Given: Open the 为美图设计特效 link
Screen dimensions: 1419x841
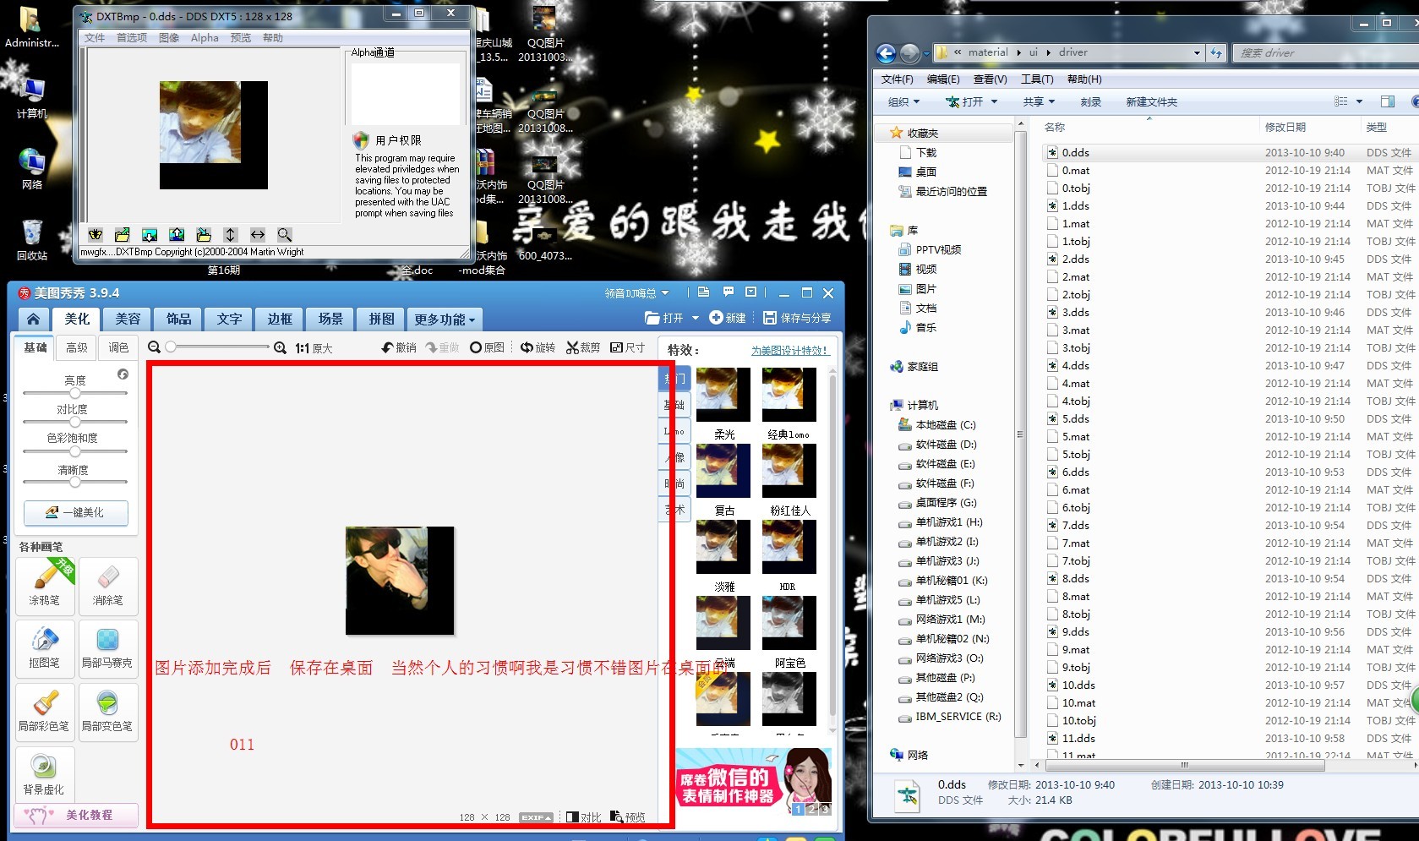Looking at the screenshot, I should point(789,350).
